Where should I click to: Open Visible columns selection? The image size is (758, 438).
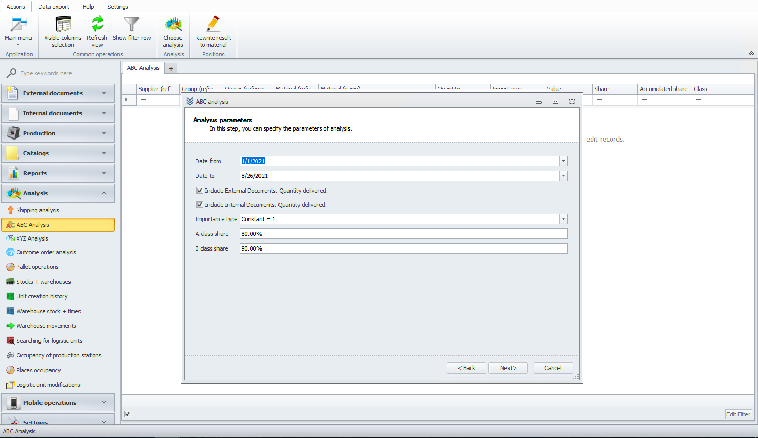pos(63,31)
